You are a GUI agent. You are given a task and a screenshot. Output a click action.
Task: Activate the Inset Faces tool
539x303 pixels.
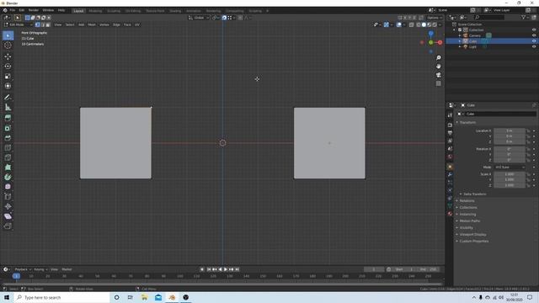click(x=8, y=128)
